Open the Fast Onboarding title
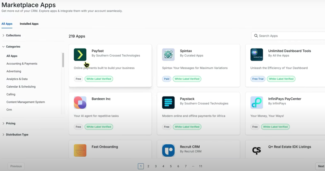Viewport: 325px width, 171px height. tap(105, 147)
